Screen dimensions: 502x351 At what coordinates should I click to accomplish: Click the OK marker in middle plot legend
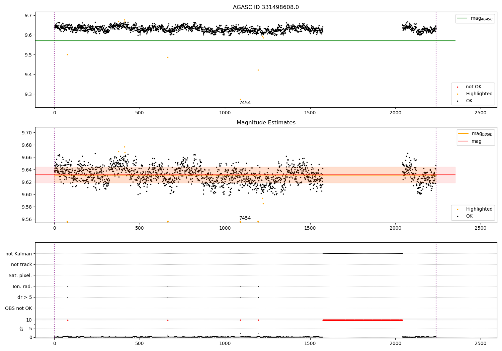pyautogui.click(x=457, y=216)
